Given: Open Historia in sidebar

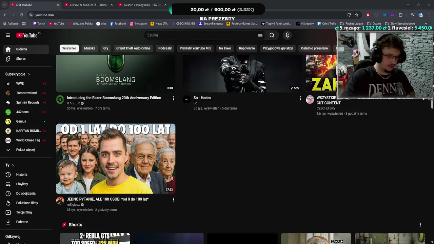Looking at the screenshot, I should point(26,175).
